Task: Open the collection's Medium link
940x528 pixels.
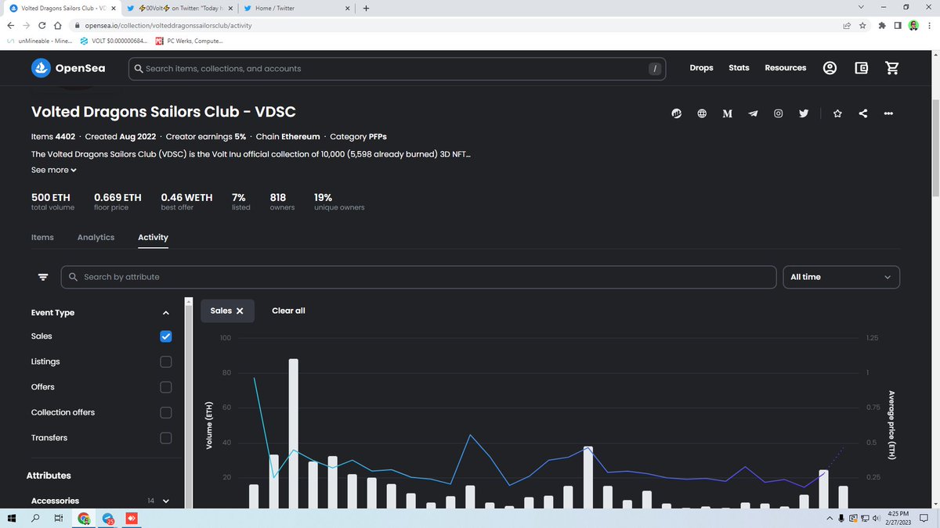Action: pos(727,113)
